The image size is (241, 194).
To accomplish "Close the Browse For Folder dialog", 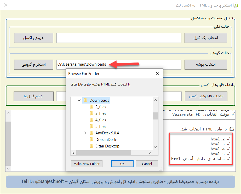I will 157,74.
